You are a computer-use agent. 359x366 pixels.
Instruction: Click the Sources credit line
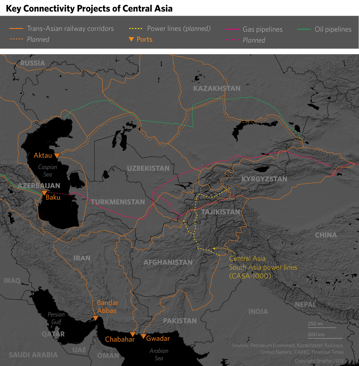point(288,349)
